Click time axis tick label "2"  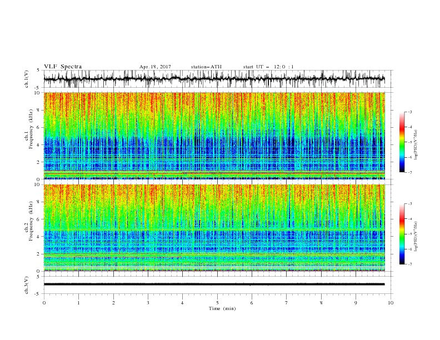pos(113,303)
